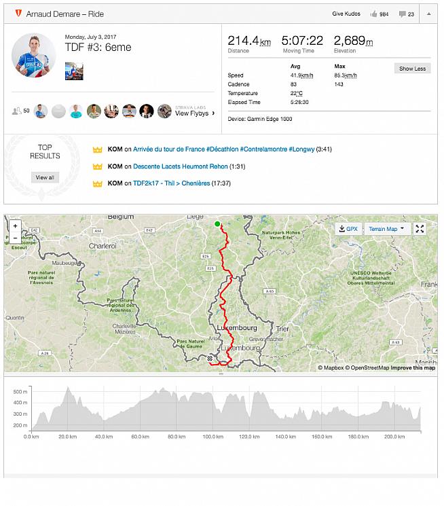The image size is (444, 506).
Task: Click the Improve this map link
Action: (413, 367)
